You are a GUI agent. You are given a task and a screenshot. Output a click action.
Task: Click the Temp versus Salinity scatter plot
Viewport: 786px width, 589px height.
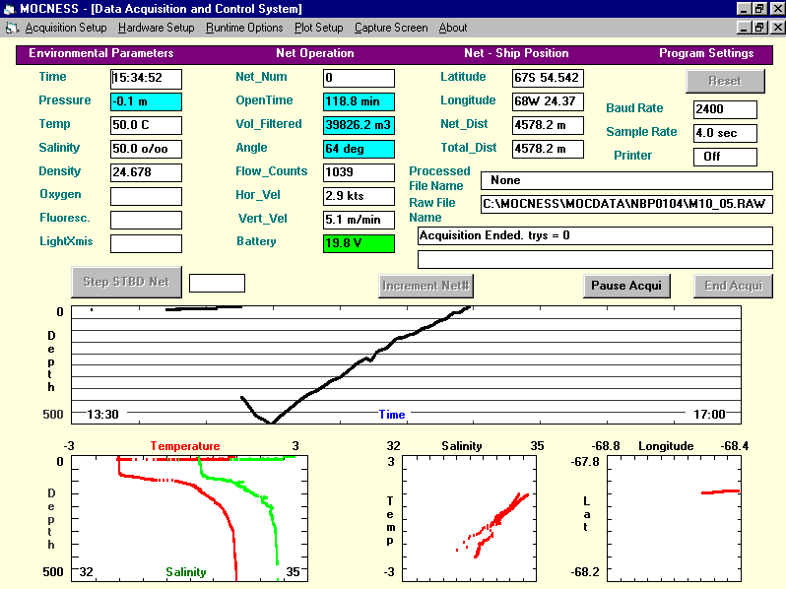point(469,519)
